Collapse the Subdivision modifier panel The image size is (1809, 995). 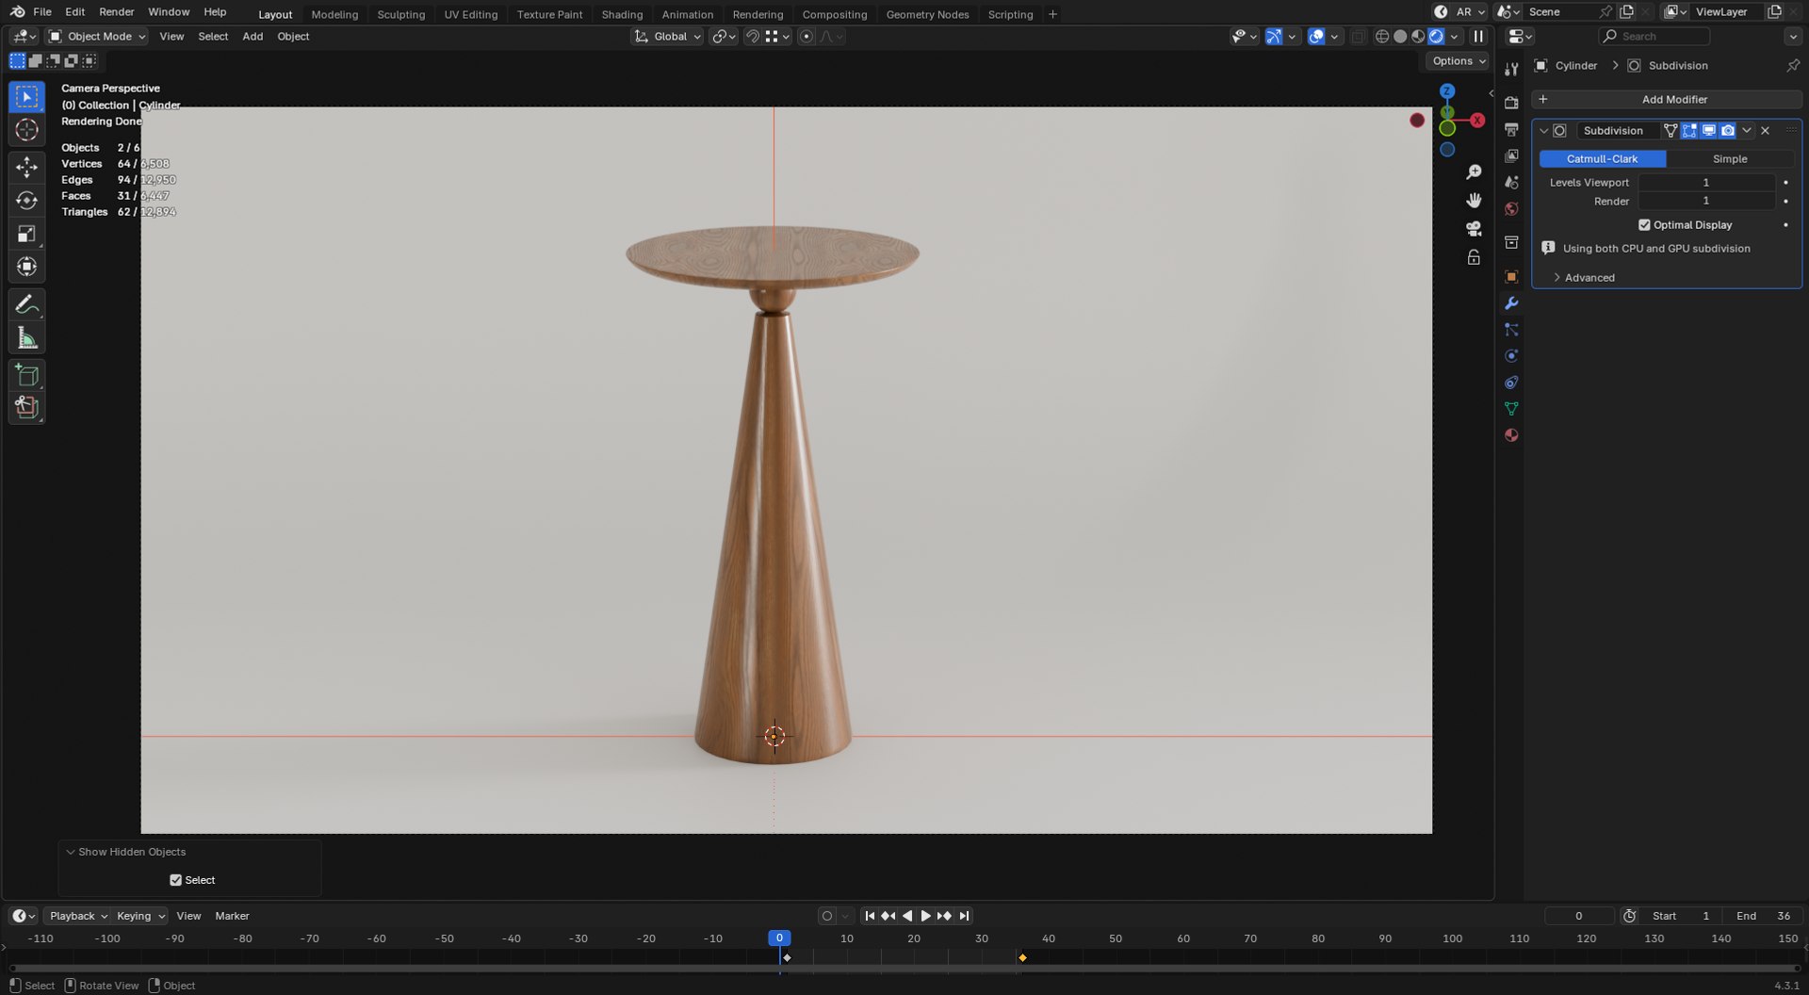tap(1543, 131)
